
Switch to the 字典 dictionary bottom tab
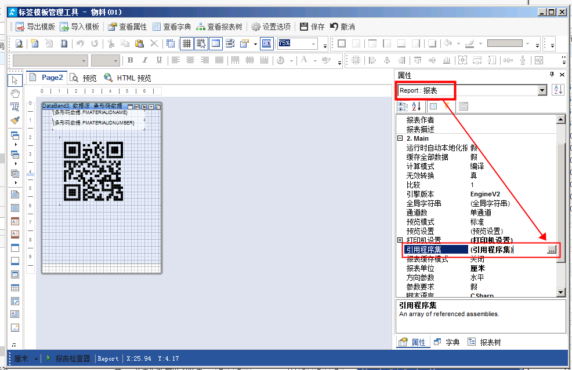(x=447, y=342)
